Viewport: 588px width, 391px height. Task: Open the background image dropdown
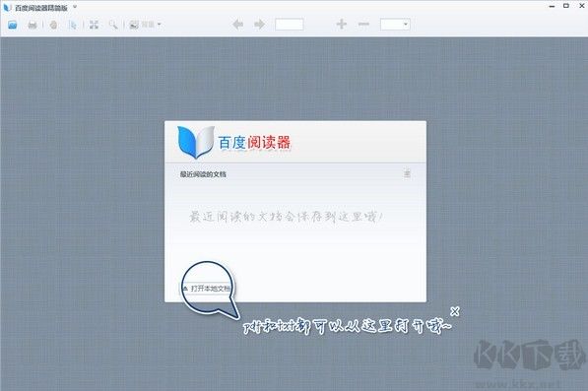coord(145,25)
